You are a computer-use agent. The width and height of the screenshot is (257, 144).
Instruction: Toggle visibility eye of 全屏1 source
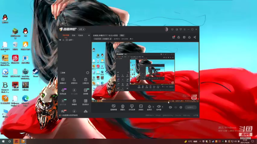click(60, 40)
